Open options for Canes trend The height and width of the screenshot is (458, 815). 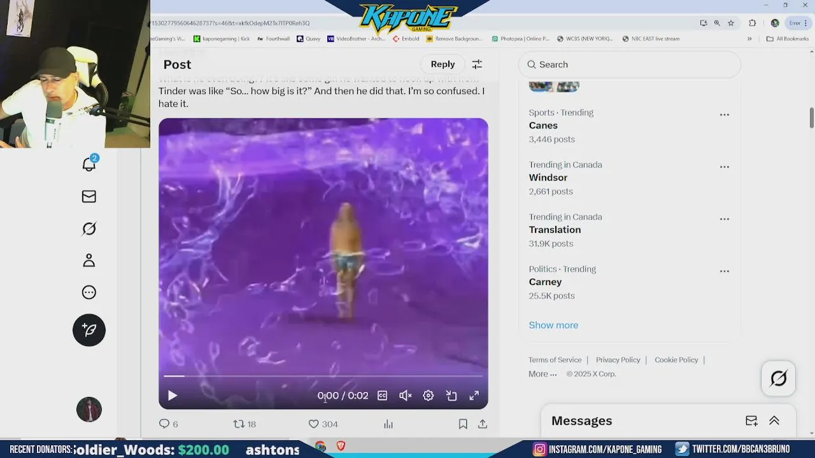pyautogui.click(x=725, y=115)
